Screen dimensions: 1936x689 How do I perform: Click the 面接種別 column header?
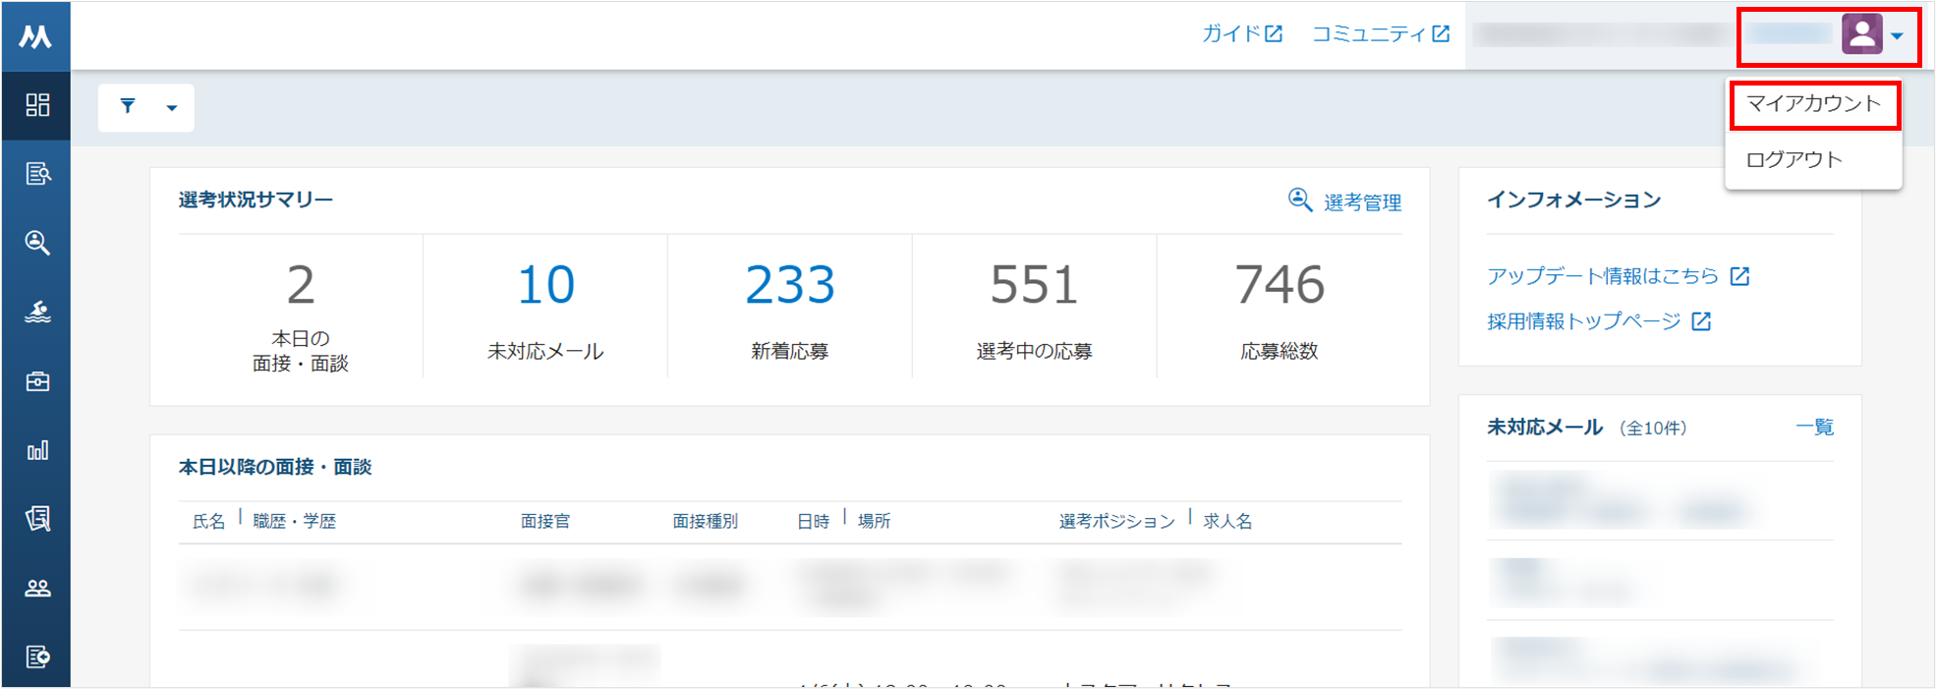click(705, 521)
